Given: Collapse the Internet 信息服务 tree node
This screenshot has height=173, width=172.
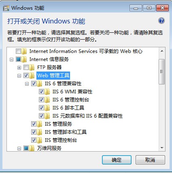Looking at the screenshot, I should click(x=12, y=59).
